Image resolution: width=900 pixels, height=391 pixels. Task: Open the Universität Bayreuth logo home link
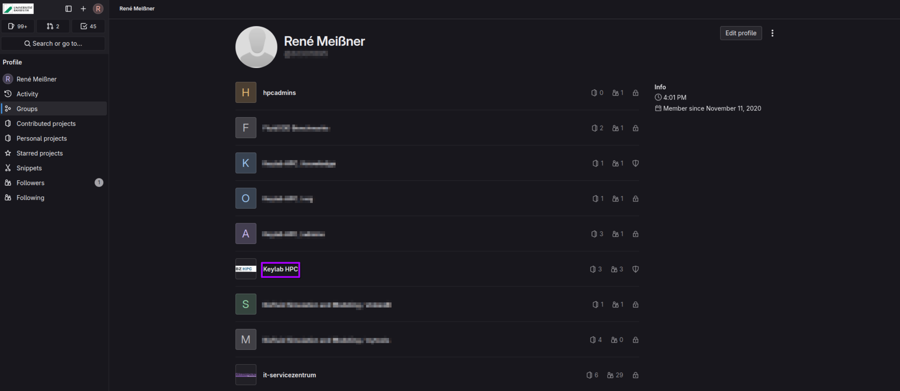(18, 8)
